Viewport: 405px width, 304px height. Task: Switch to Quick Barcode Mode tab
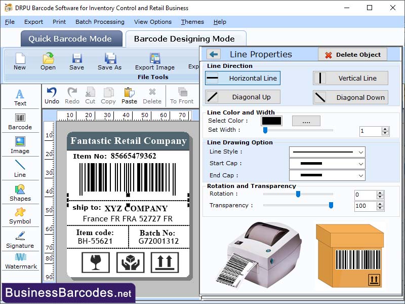pyautogui.click(x=71, y=39)
